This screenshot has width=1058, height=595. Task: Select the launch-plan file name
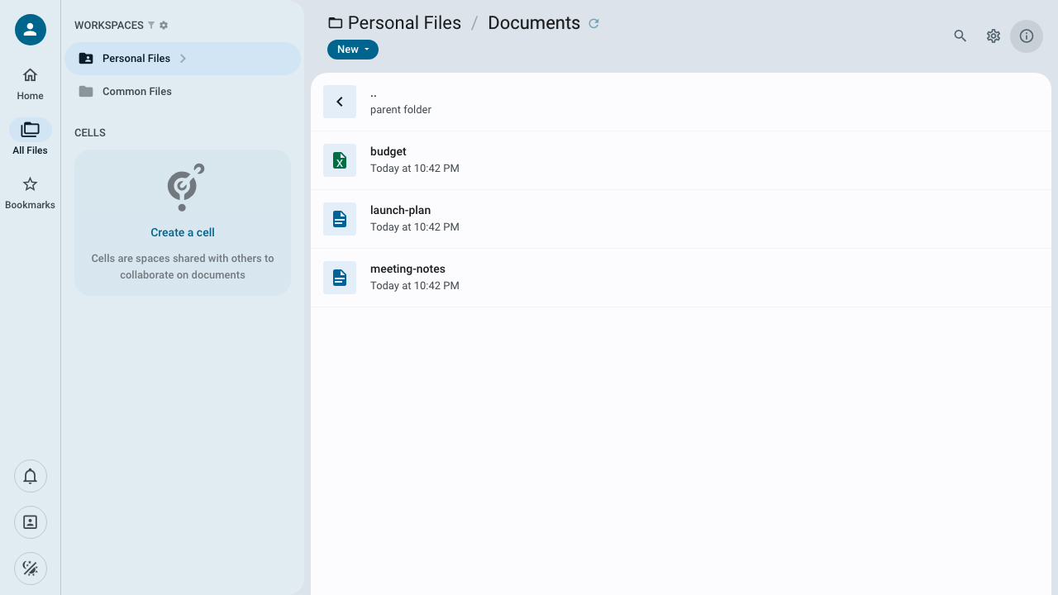point(401,211)
